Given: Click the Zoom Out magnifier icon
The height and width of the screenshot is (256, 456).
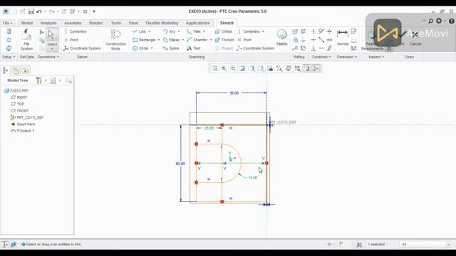Looking at the screenshot, I should (x=233, y=68).
